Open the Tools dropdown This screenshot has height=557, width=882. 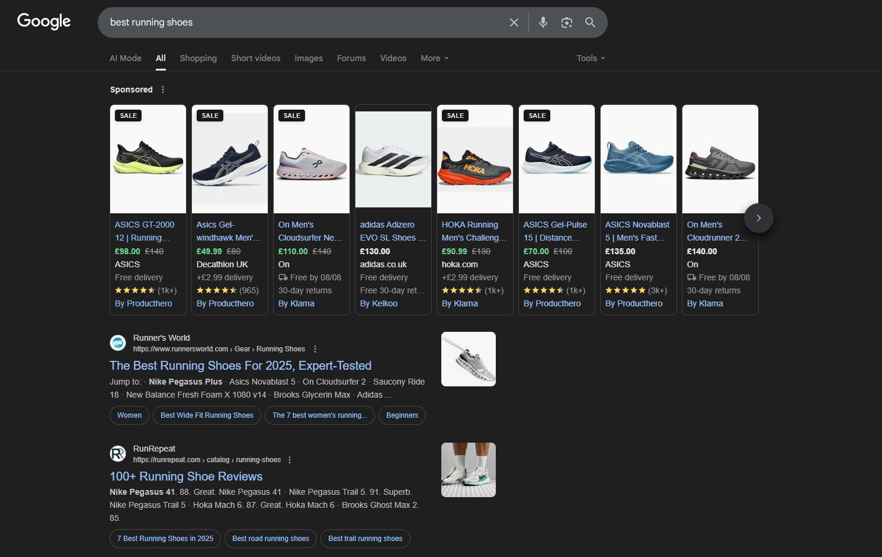coord(591,58)
